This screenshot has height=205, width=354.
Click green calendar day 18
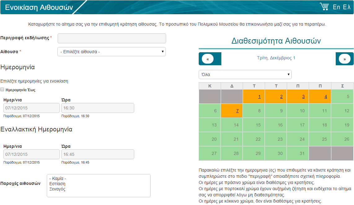coord(320,125)
